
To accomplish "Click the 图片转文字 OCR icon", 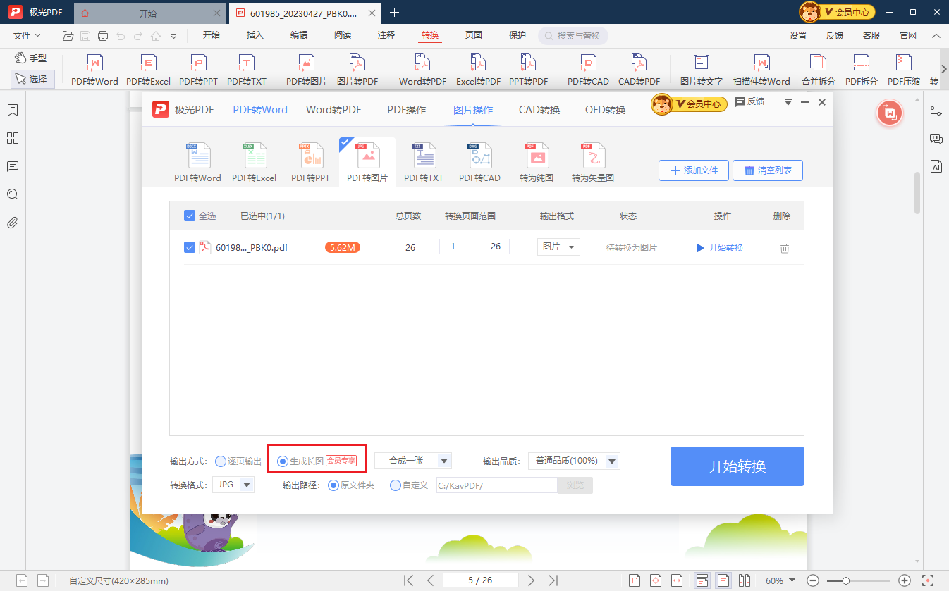I will click(x=701, y=70).
